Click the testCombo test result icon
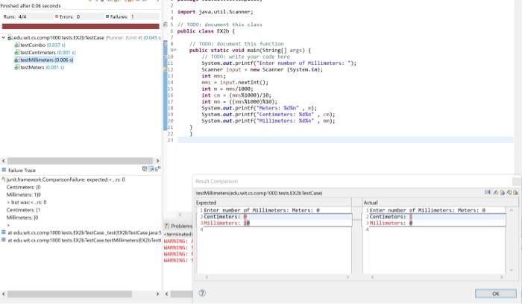 [x=17, y=45]
